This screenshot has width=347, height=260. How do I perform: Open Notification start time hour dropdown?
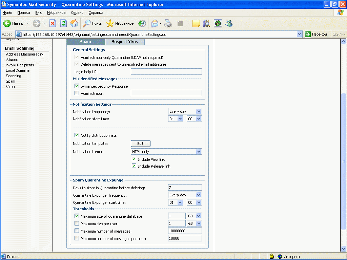point(176,119)
